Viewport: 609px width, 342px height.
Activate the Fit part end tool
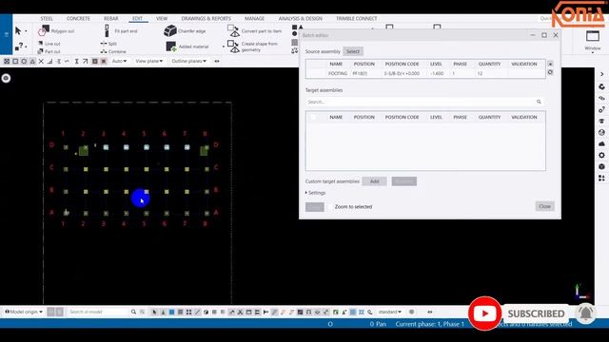122,31
